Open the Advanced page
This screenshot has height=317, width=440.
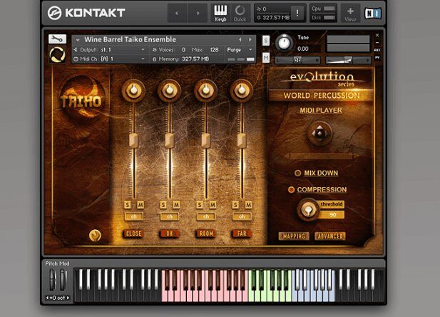point(329,236)
